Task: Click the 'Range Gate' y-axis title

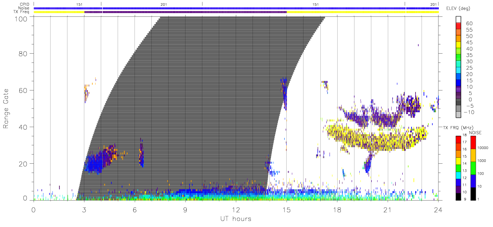Action: click(6, 108)
